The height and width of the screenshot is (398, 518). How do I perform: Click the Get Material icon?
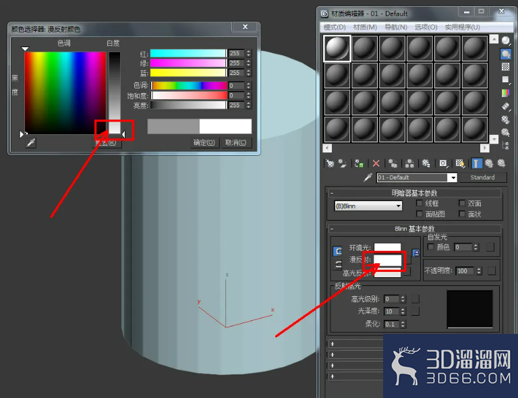(x=330, y=163)
